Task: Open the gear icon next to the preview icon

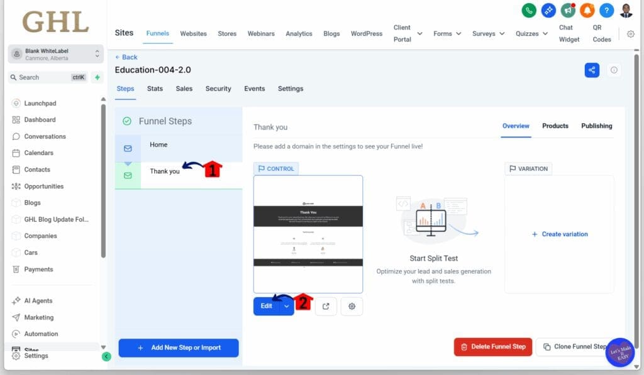Action: [x=352, y=306]
